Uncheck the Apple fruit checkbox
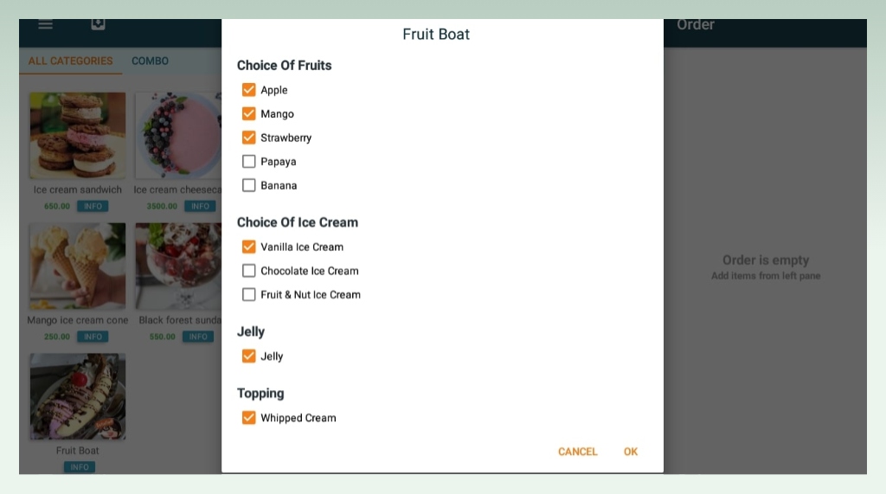Image resolution: width=886 pixels, height=494 pixels. pos(248,90)
